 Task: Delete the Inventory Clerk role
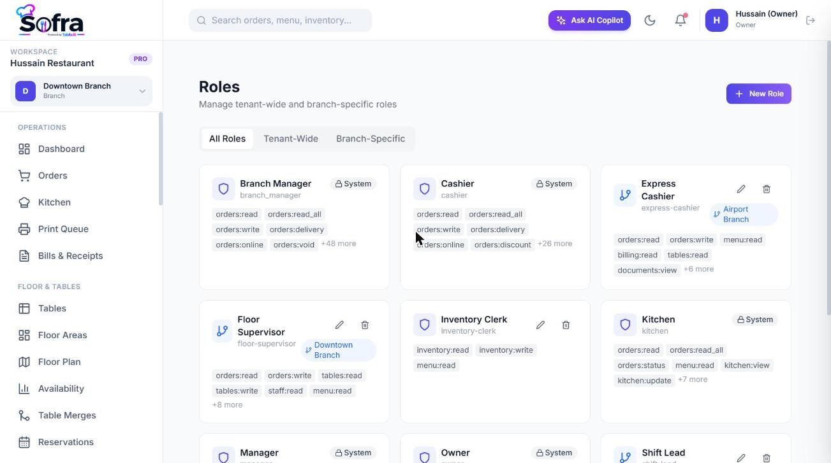point(566,325)
